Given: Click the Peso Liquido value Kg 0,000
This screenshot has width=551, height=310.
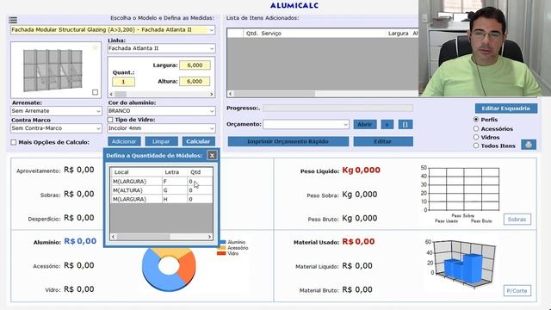Looking at the screenshot, I should [x=362, y=170].
